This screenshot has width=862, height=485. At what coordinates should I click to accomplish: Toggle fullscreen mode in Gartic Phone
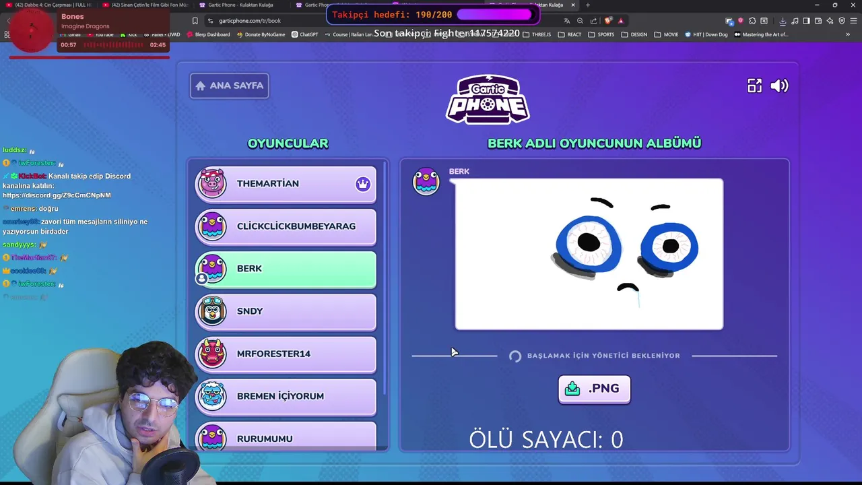754,86
